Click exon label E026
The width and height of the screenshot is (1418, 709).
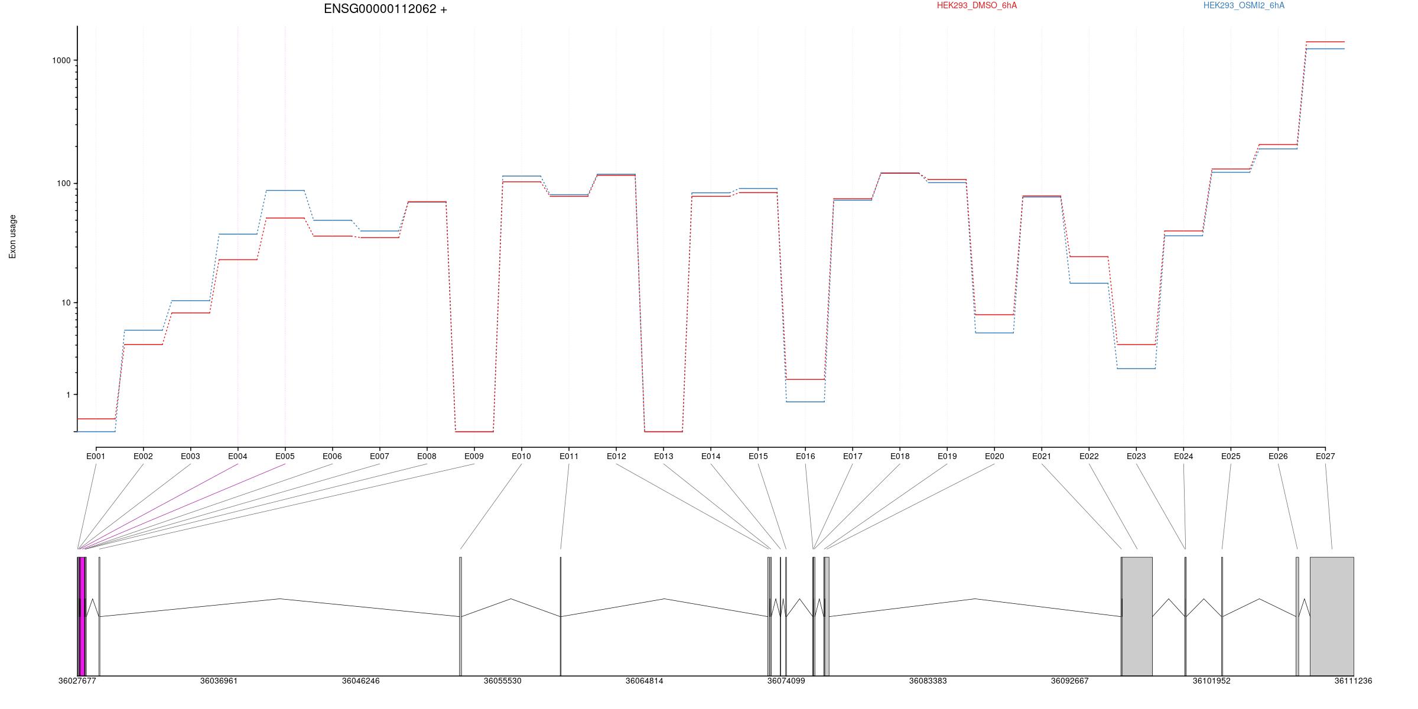click(1278, 456)
